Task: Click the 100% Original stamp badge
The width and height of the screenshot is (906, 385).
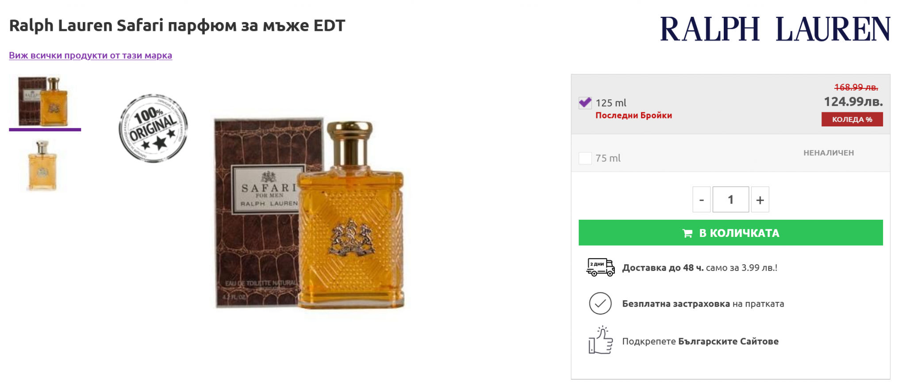Action: [x=153, y=128]
